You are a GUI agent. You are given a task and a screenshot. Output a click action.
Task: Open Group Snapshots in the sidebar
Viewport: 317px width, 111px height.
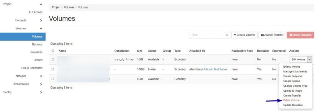pyautogui.click(x=32, y=68)
